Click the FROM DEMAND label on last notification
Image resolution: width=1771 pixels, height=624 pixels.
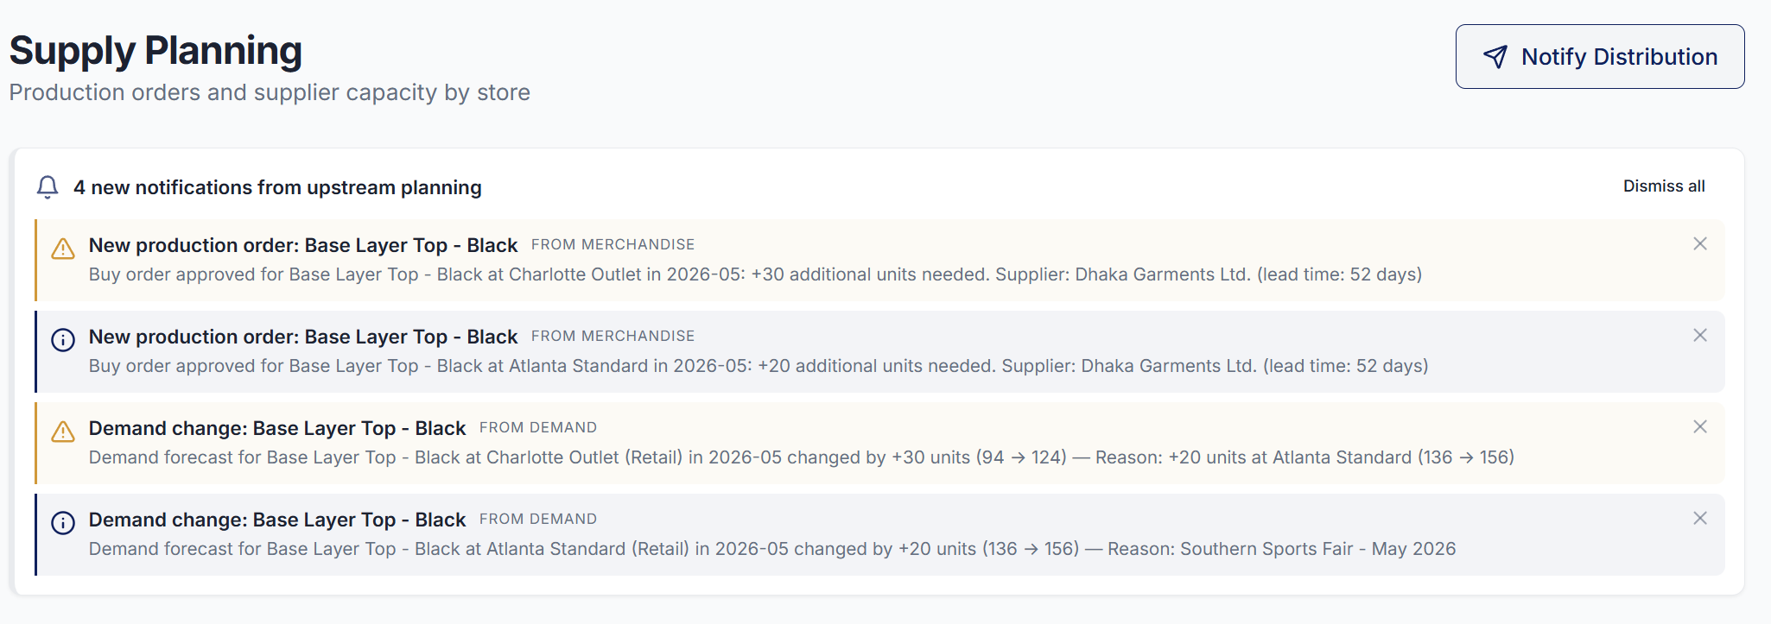click(536, 519)
